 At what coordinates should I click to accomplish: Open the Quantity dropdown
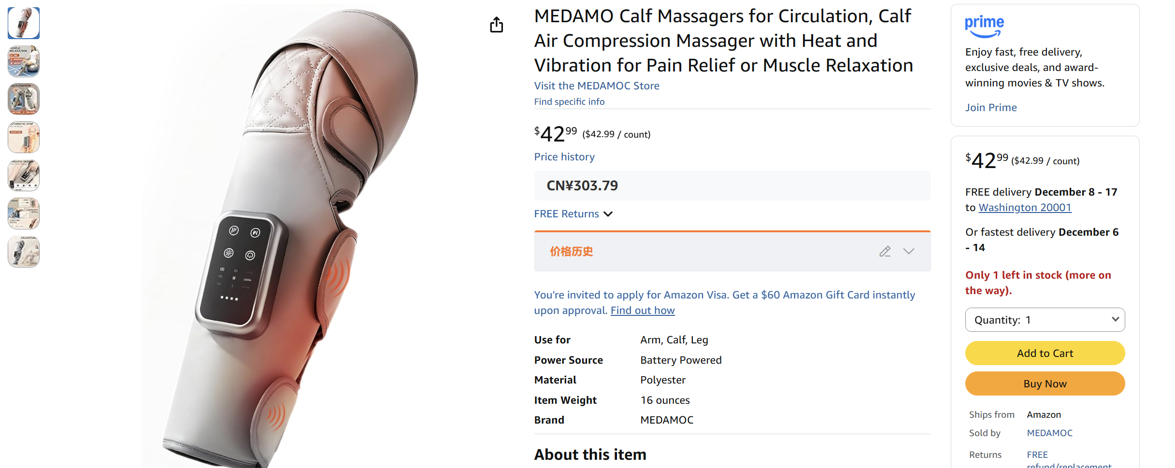click(1045, 320)
